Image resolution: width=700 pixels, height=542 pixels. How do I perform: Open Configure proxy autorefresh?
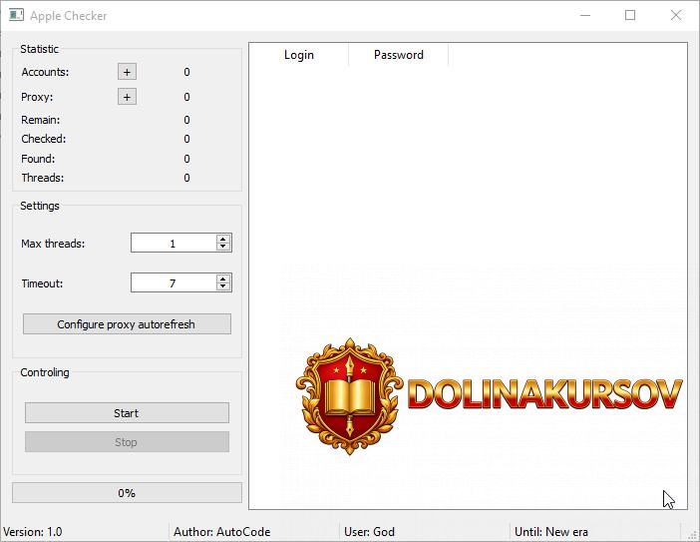pyautogui.click(x=127, y=324)
